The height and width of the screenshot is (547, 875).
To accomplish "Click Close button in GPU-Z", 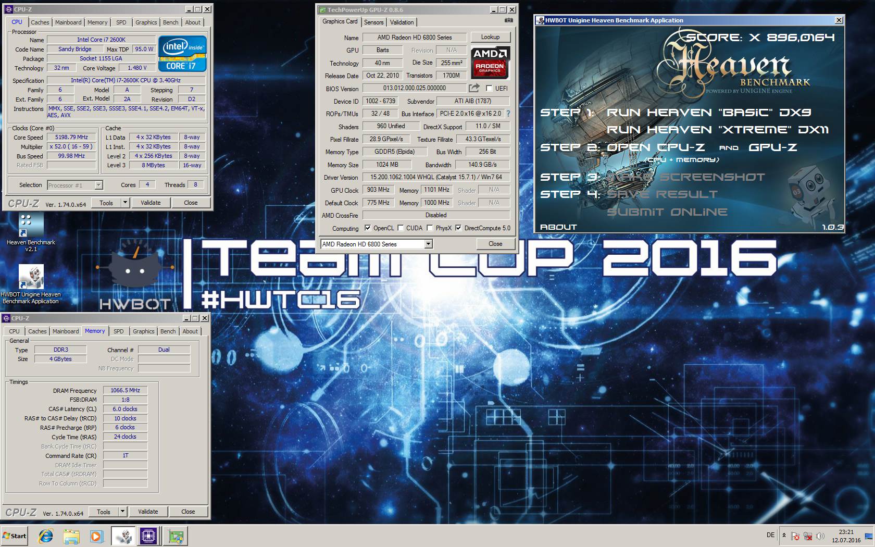I will (495, 244).
